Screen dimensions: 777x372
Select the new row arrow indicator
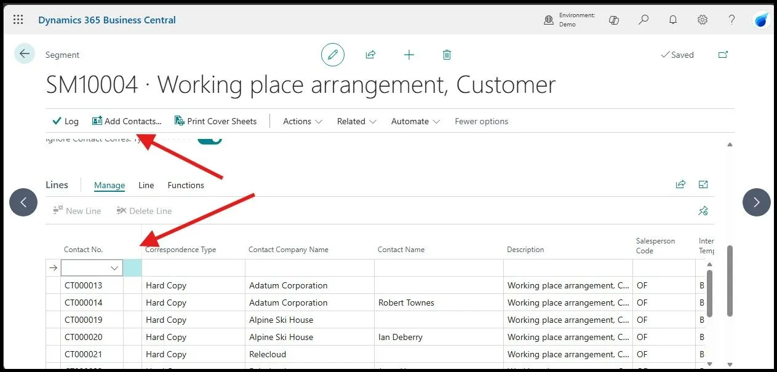pyautogui.click(x=53, y=268)
